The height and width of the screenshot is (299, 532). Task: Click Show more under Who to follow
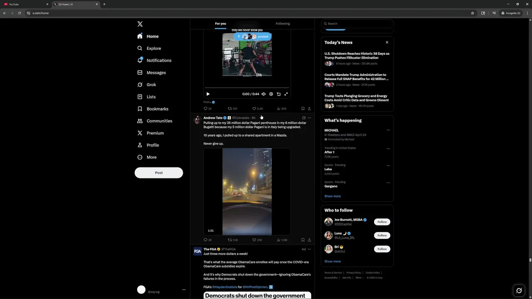pos(332,262)
